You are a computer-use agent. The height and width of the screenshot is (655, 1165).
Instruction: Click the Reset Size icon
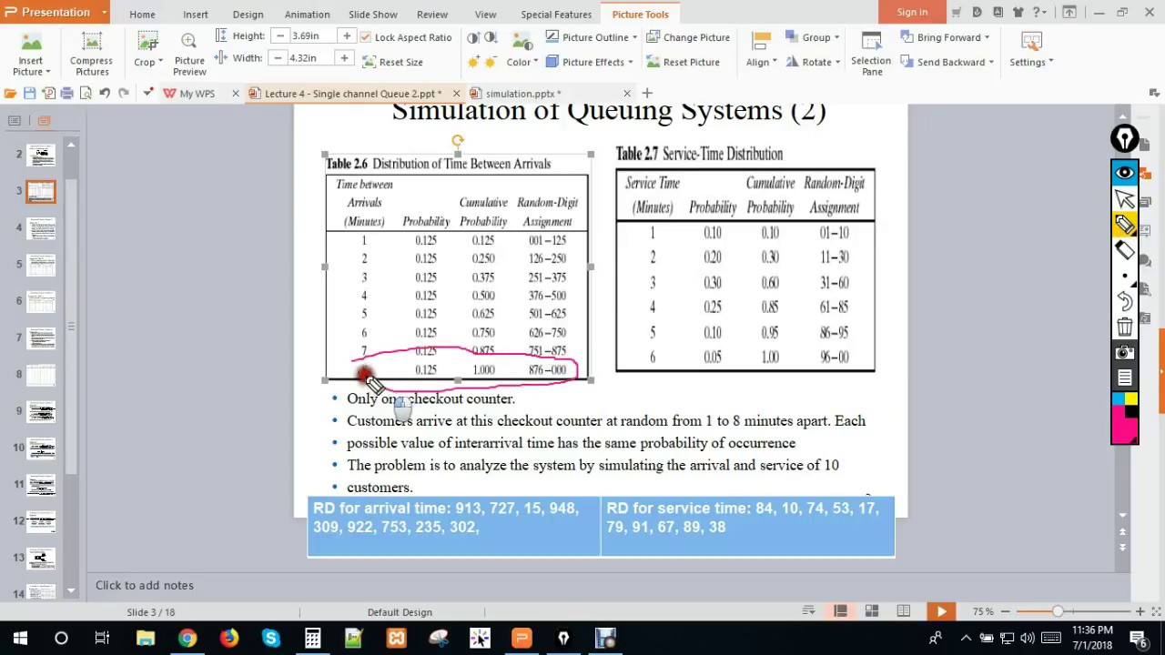coord(370,62)
